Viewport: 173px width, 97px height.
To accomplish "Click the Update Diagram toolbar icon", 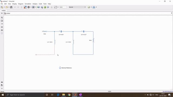I will click(x=38, y=7).
